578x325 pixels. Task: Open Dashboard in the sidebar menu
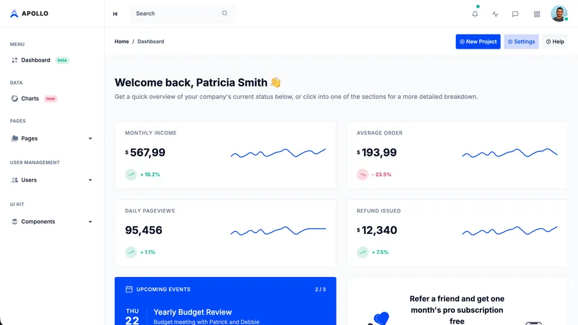point(35,60)
